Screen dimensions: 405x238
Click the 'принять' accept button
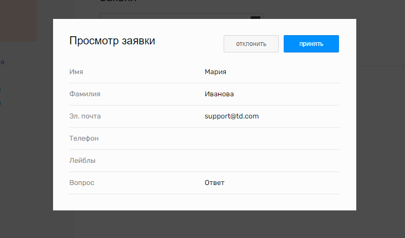pyautogui.click(x=311, y=44)
